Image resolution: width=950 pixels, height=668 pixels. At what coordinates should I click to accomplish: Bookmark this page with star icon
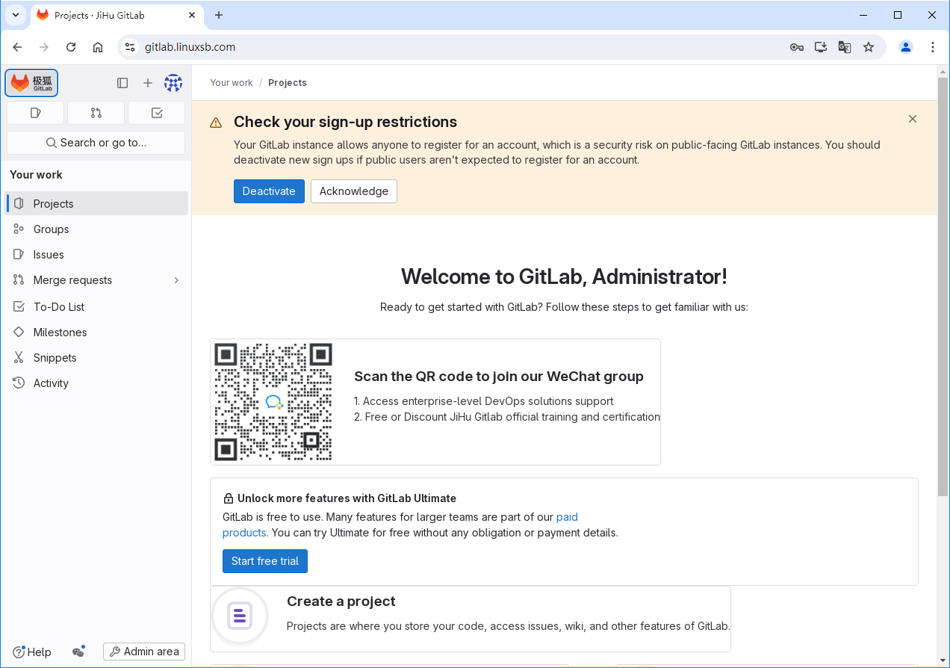point(869,47)
